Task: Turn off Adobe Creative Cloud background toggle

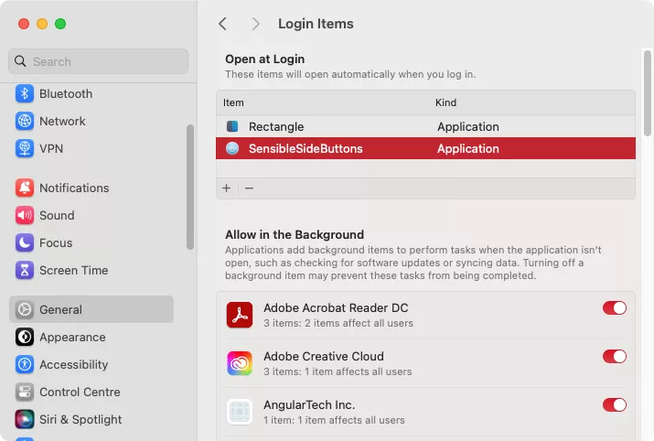Action: click(x=614, y=357)
